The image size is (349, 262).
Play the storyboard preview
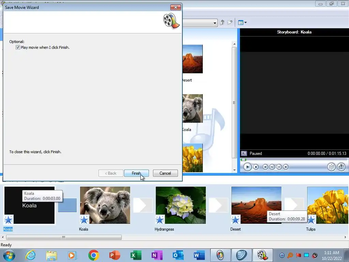pyautogui.click(x=247, y=167)
